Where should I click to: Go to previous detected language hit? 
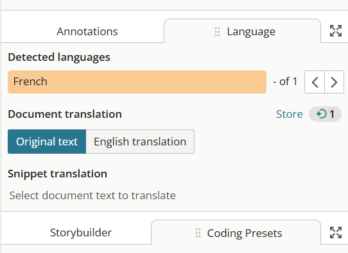pos(315,82)
